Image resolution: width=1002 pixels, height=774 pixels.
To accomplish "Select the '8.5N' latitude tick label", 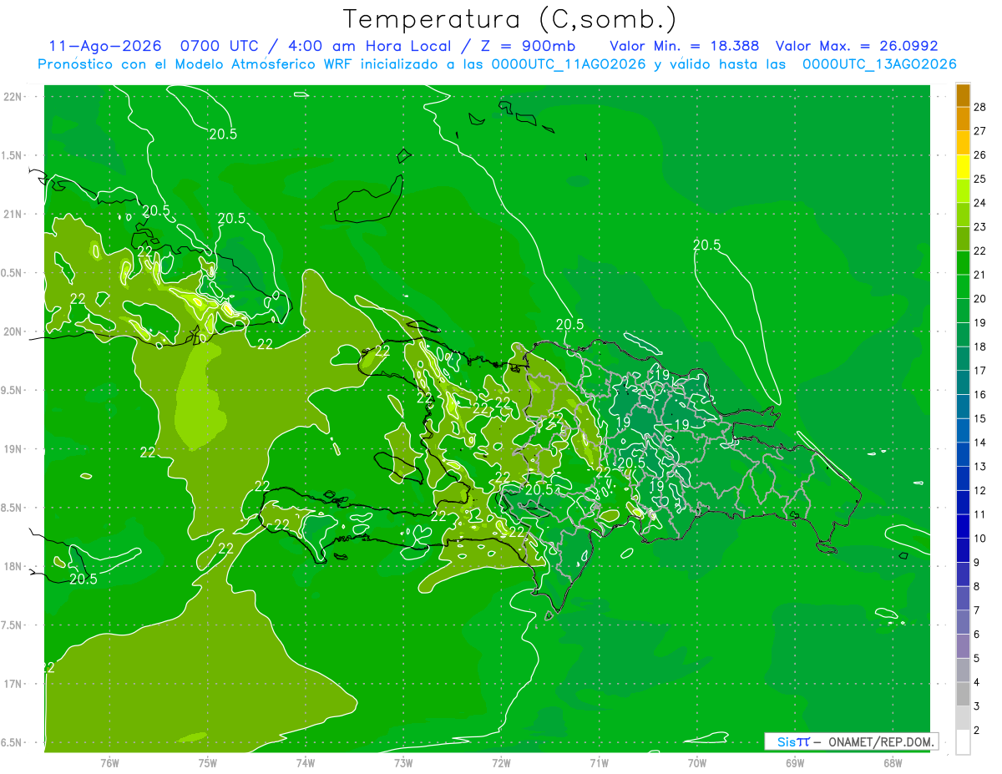I will (x=13, y=508).
